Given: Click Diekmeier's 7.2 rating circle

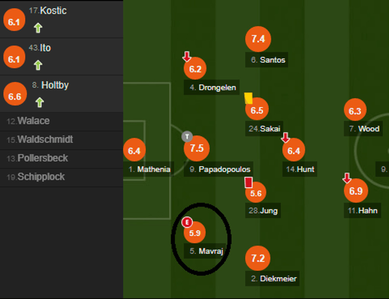Looking at the screenshot, I should coord(258,258).
